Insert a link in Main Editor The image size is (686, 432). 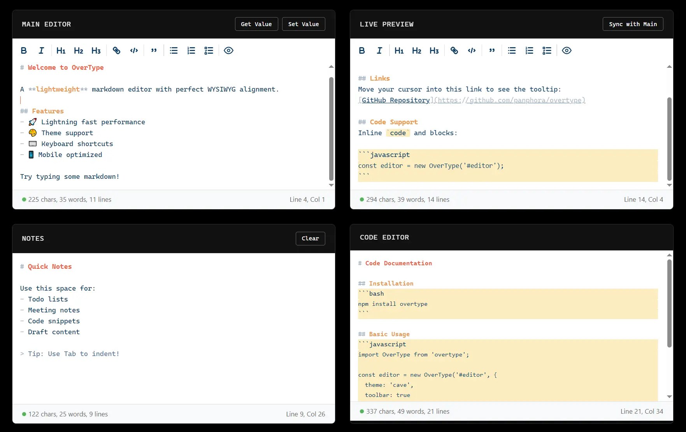(116, 50)
